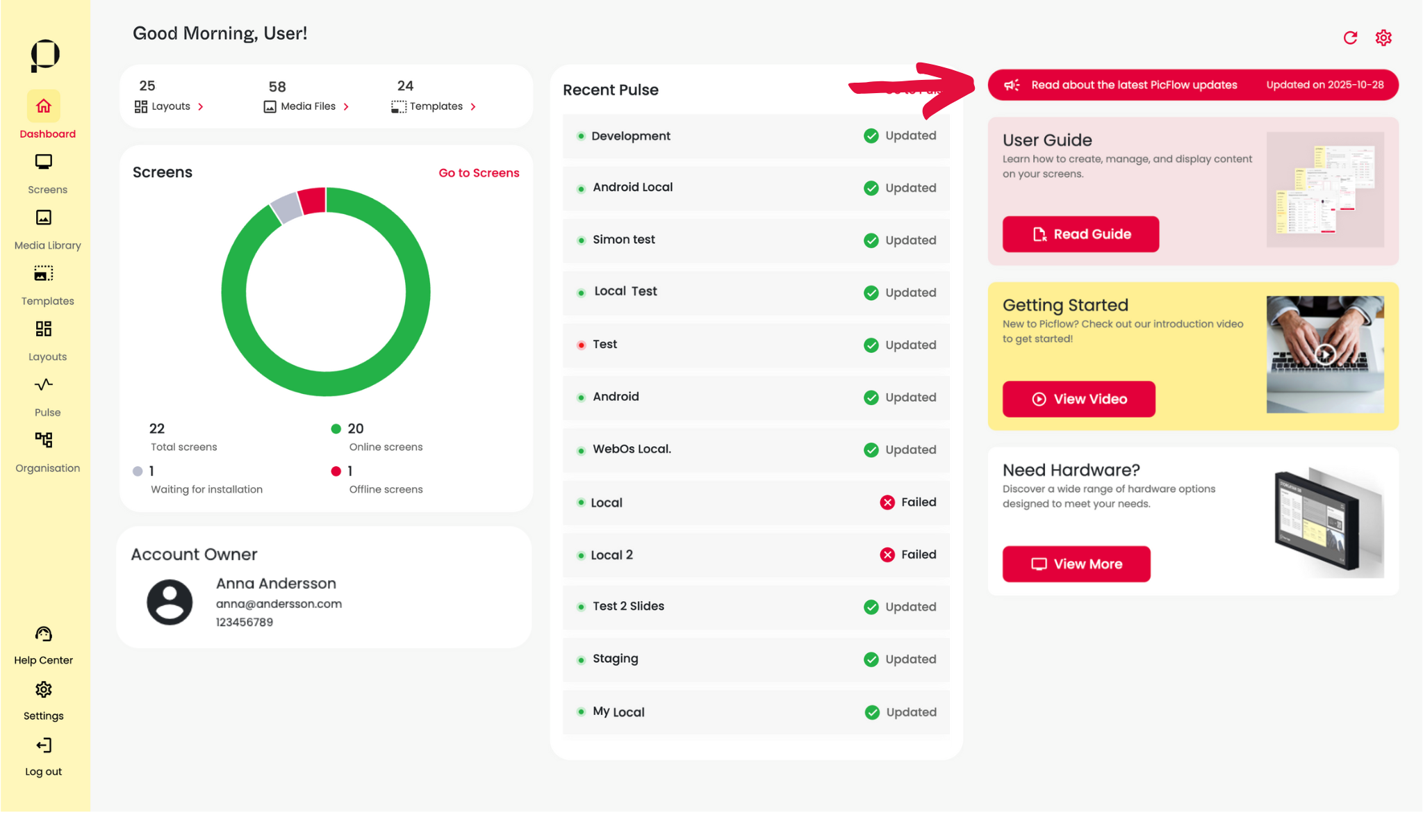
Task: Open the Help Center headset icon
Action: (x=44, y=634)
